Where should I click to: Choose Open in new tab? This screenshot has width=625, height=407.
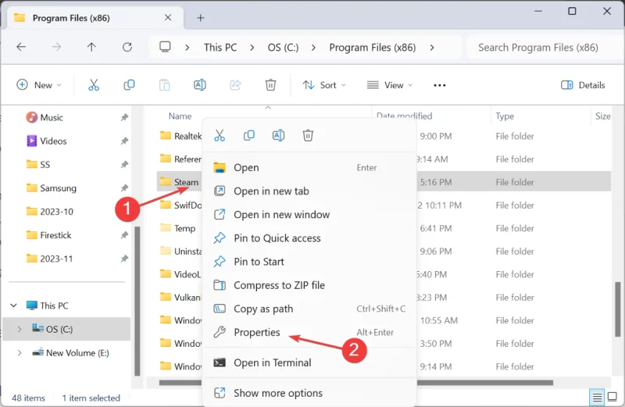(x=309, y=191)
